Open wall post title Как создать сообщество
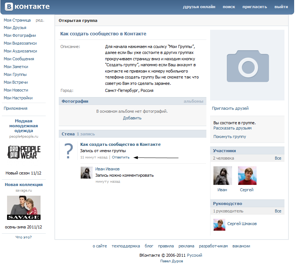 click(x=121, y=145)
